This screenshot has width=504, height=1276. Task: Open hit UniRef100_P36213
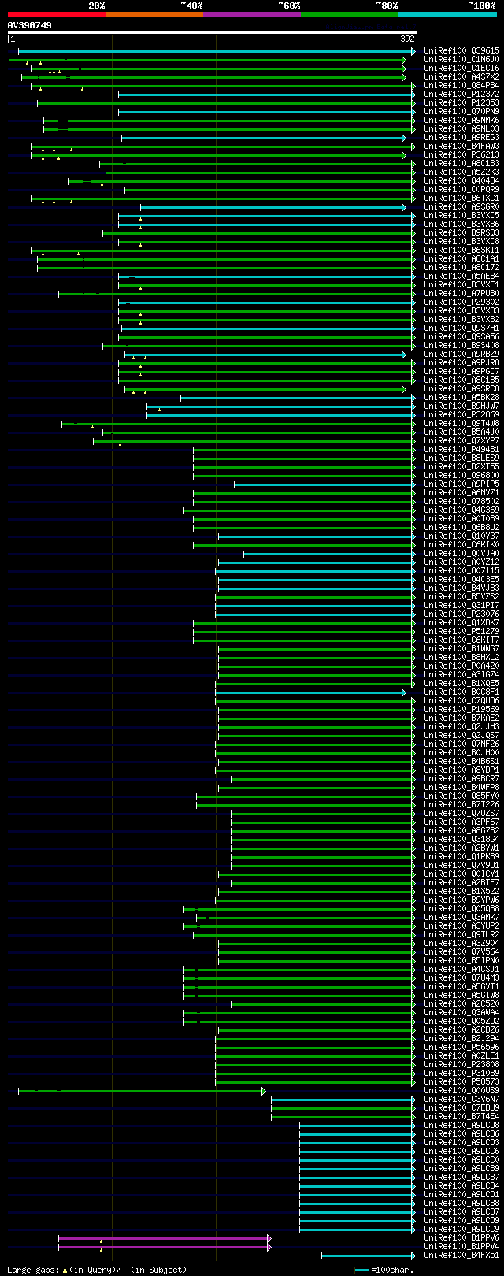coord(461,154)
